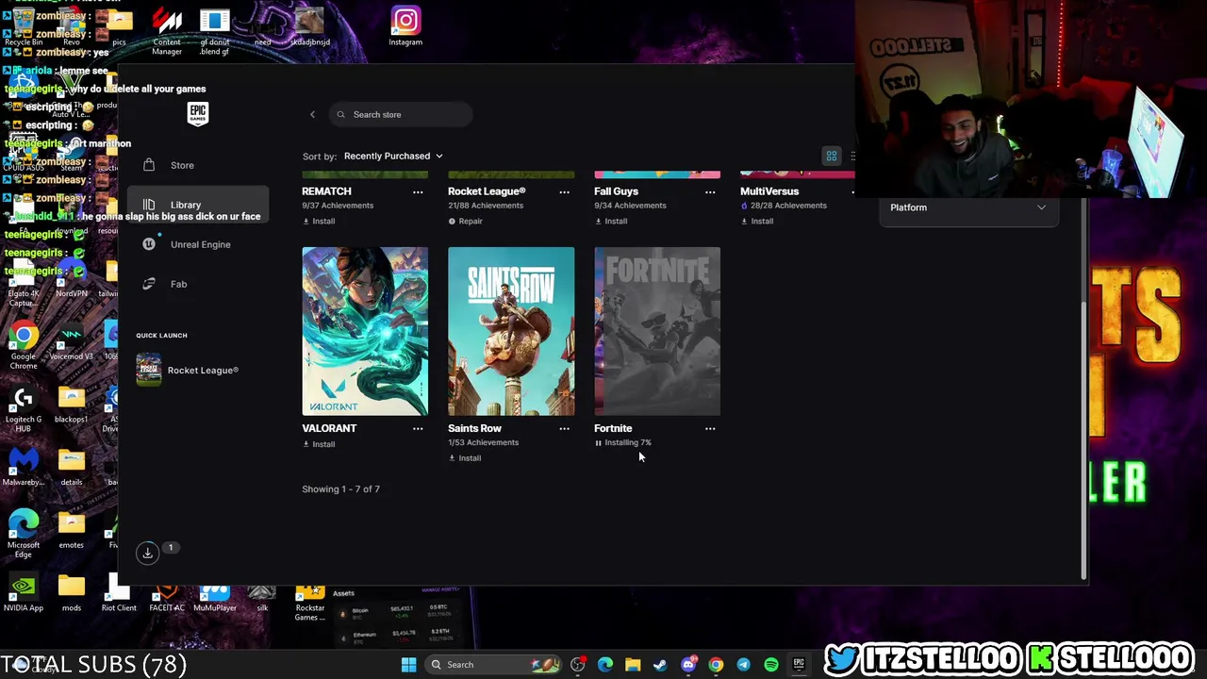
Task: Open Spotify from taskbar
Action: point(771,665)
